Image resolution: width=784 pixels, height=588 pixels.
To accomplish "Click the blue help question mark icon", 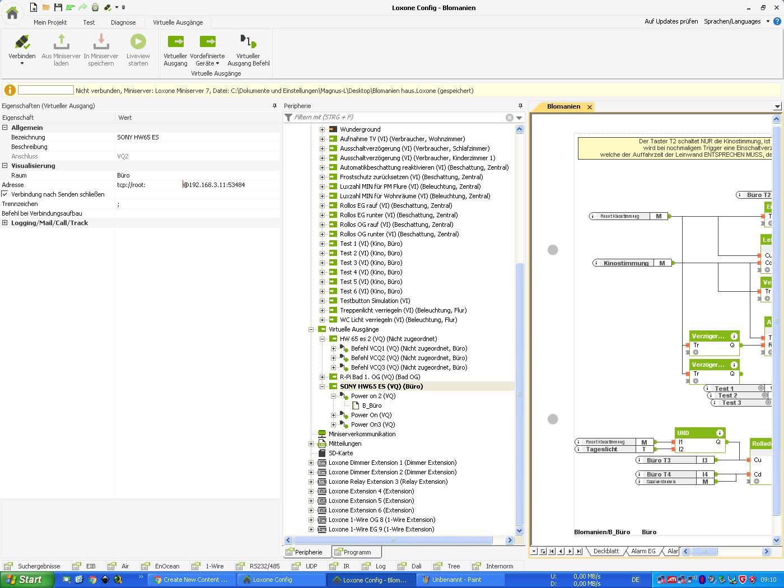I will tap(777, 21).
